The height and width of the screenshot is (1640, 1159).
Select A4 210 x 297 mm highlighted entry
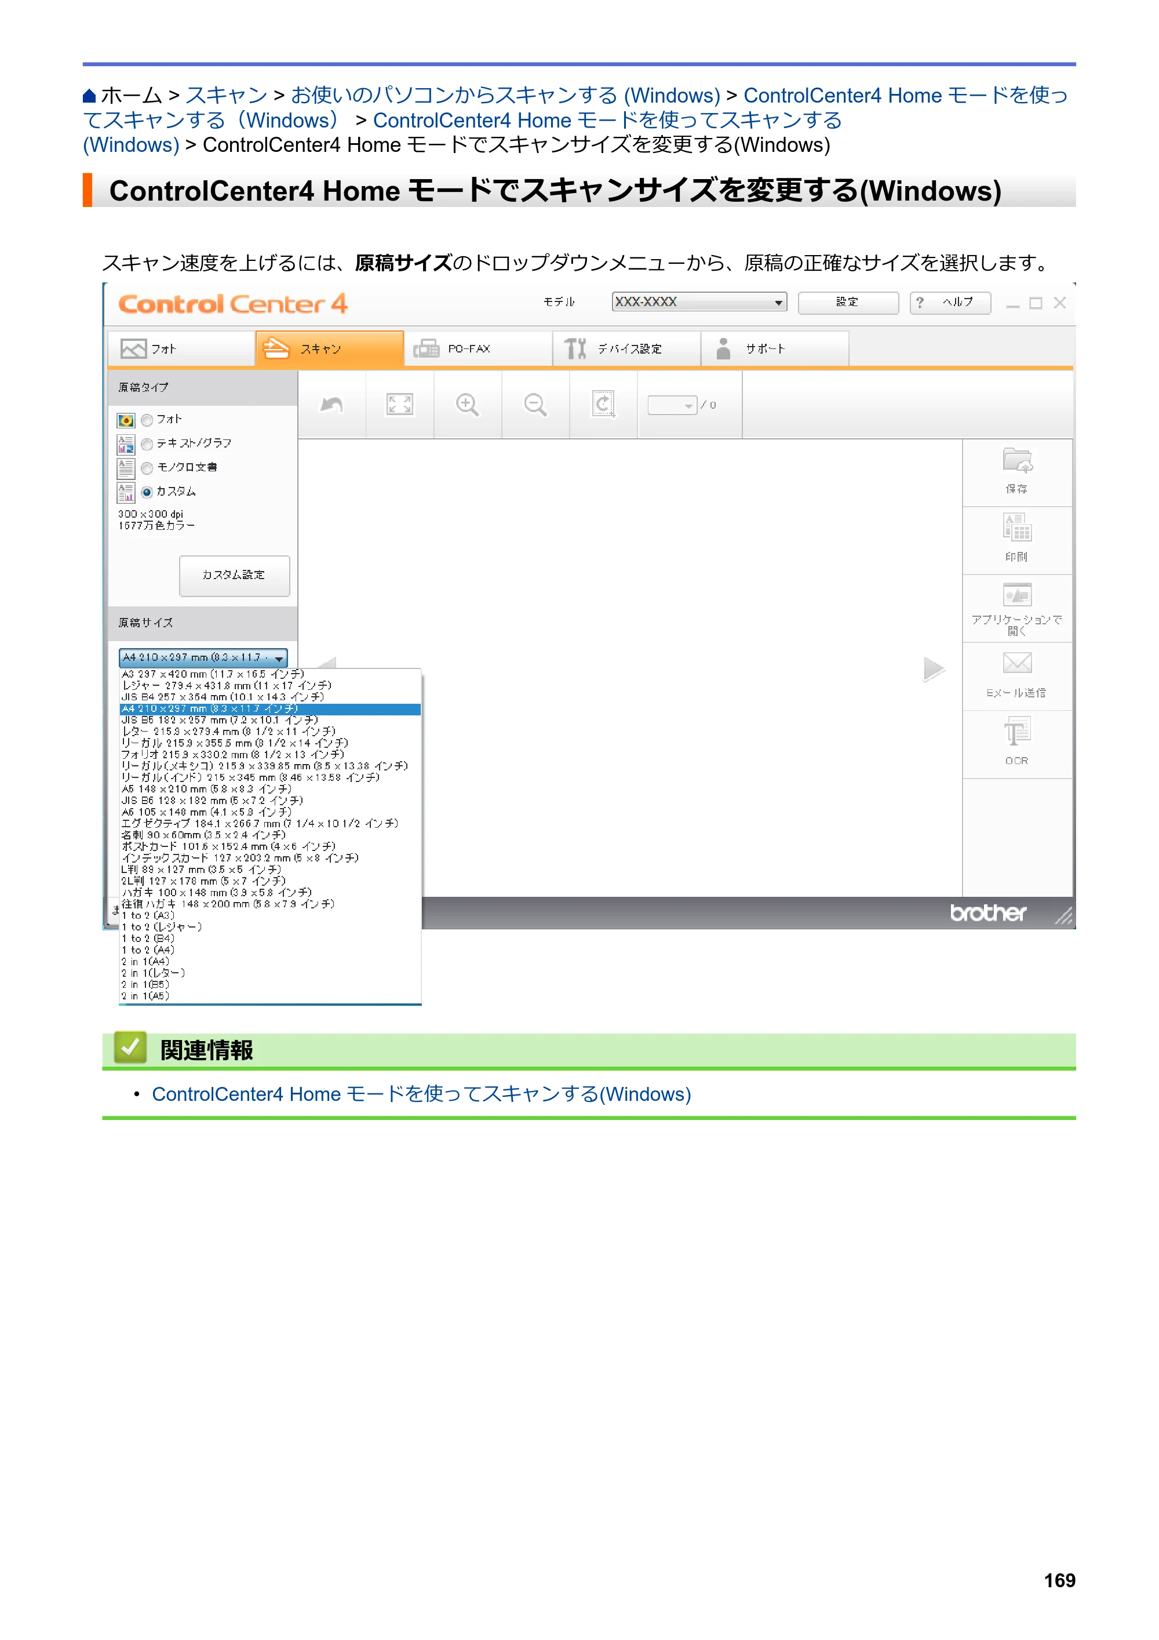(x=270, y=708)
